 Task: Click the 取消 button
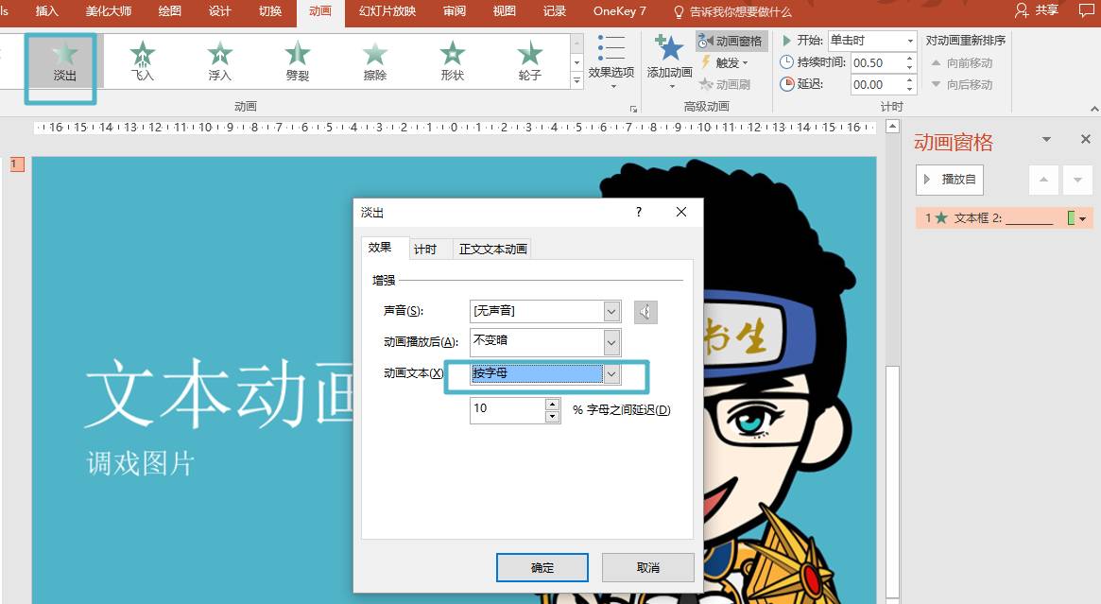pos(647,567)
